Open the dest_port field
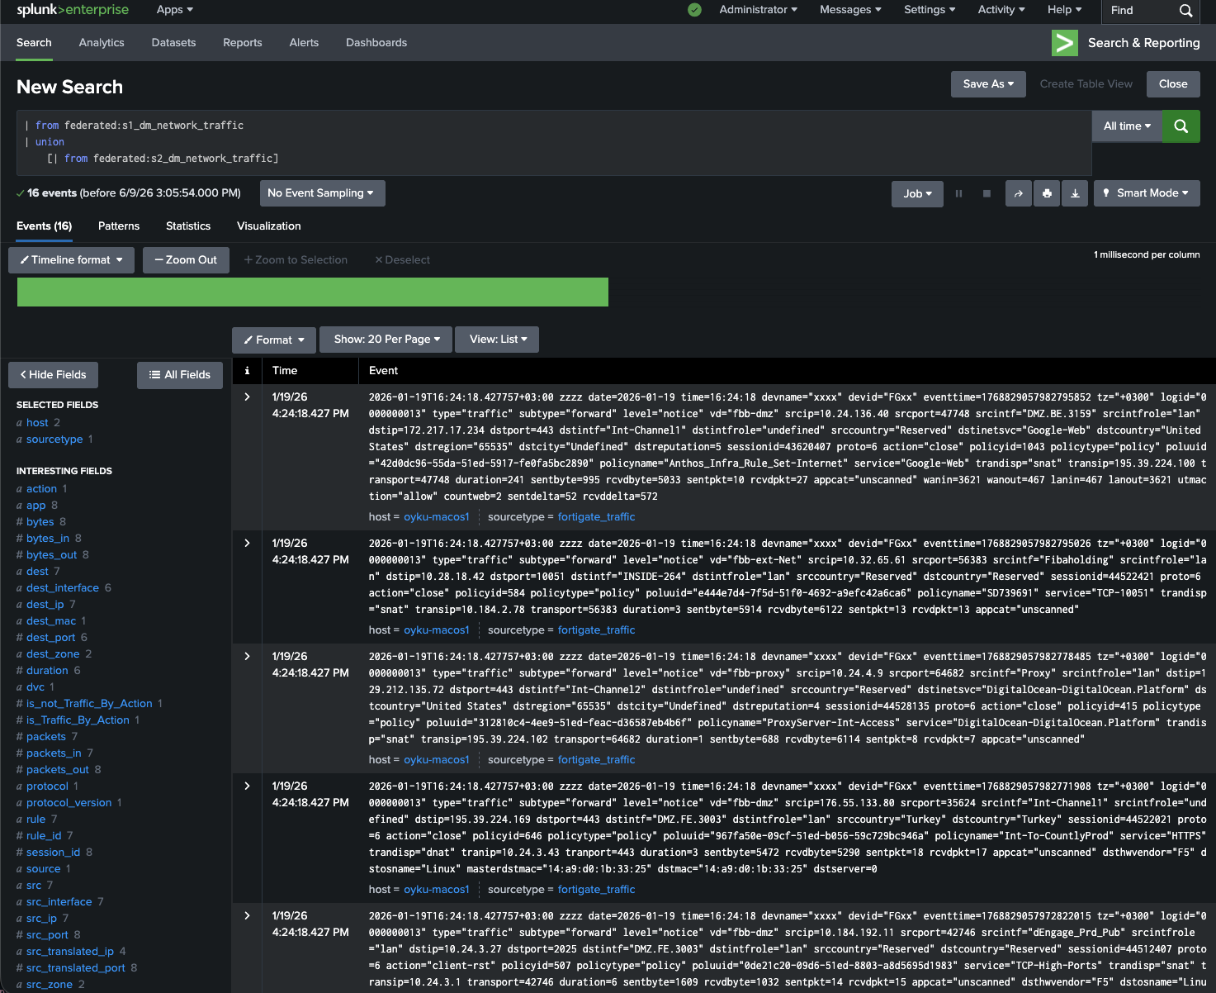Image resolution: width=1216 pixels, height=993 pixels. (50, 638)
